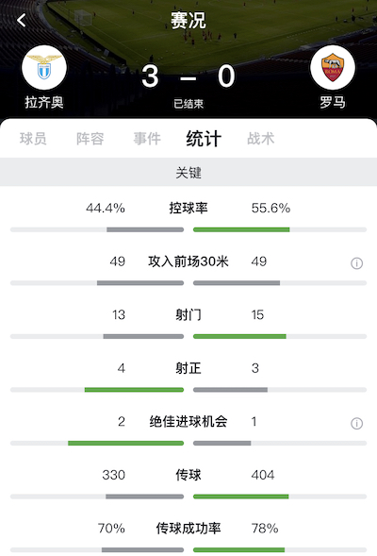377x556 pixels.
Task: Tap the 罗马 team name
Action: (333, 103)
